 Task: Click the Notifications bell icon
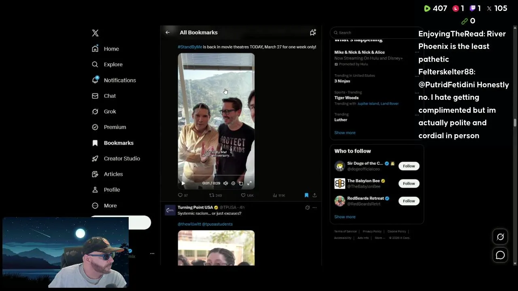coord(95,80)
